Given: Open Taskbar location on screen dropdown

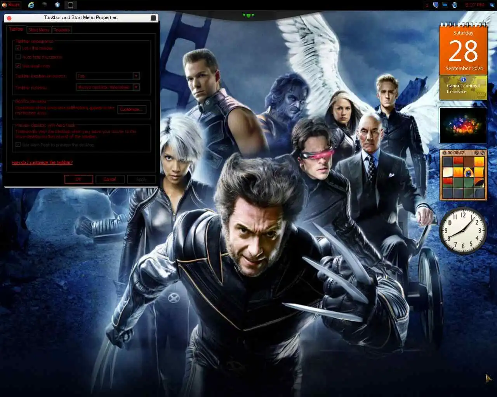Looking at the screenshot, I should pyautogui.click(x=108, y=76).
